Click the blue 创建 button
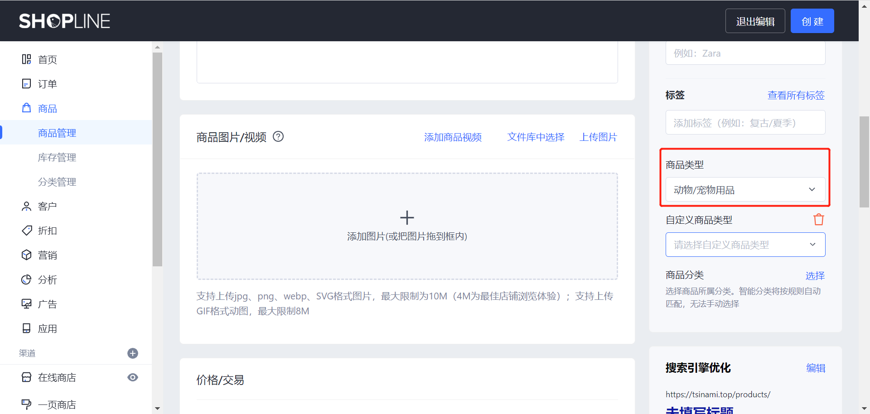This screenshot has width=870, height=414. (812, 21)
